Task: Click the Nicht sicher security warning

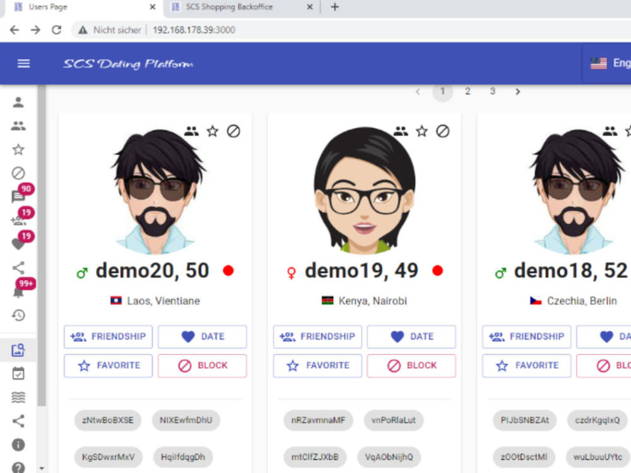Action: (x=110, y=30)
